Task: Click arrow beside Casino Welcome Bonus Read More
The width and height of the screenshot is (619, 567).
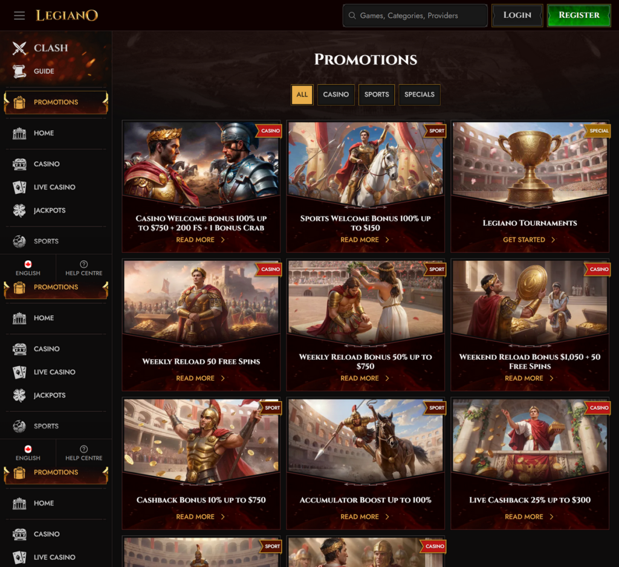Action: (222, 240)
